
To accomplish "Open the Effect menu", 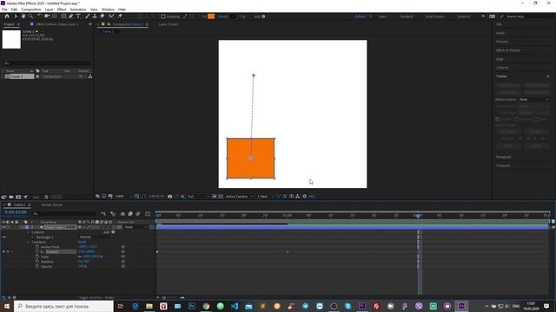I will coord(62,10).
